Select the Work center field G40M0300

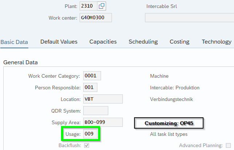[96, 18]
